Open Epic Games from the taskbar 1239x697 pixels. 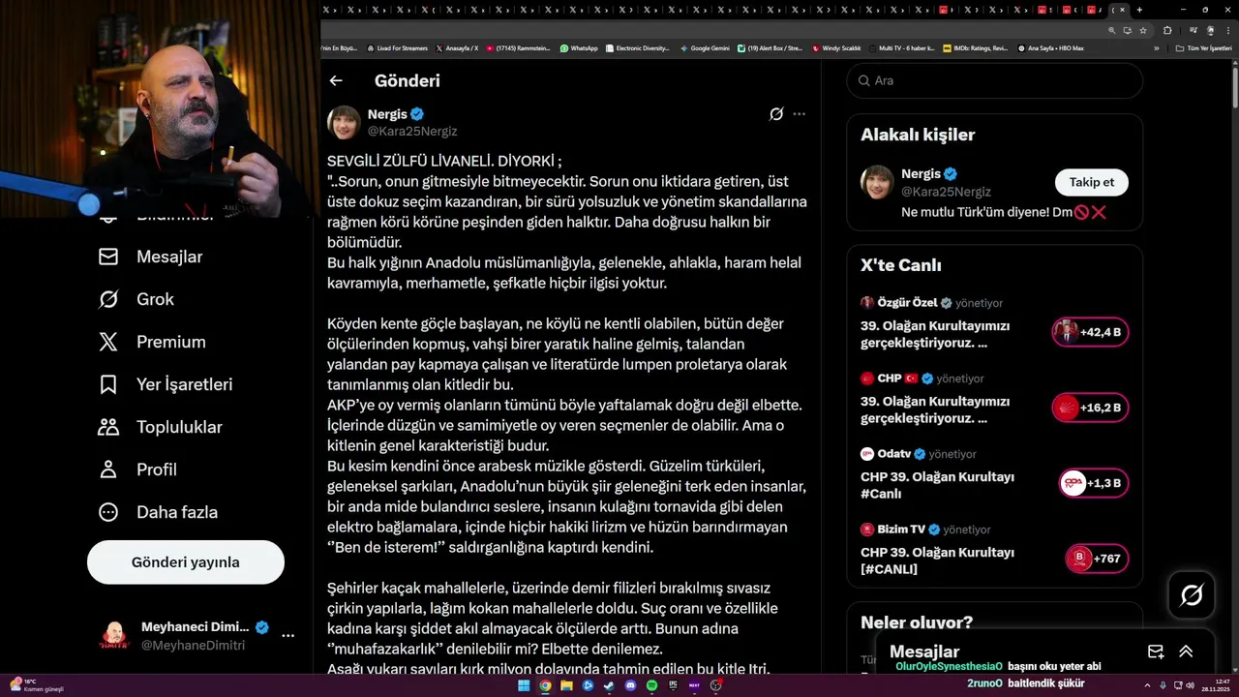pos(673,684)
